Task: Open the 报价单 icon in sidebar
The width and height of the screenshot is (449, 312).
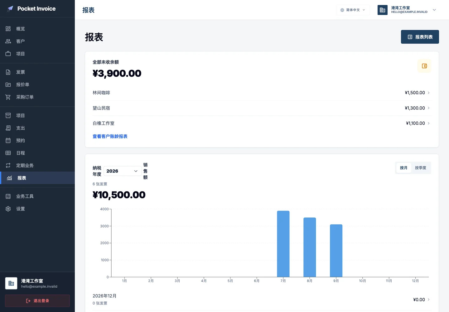Action: pyautogui.click(x=8, y=85)
